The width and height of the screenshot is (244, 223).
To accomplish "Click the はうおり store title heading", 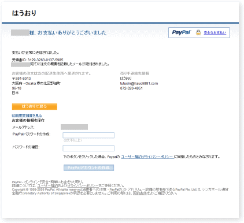I will [24, 13].
